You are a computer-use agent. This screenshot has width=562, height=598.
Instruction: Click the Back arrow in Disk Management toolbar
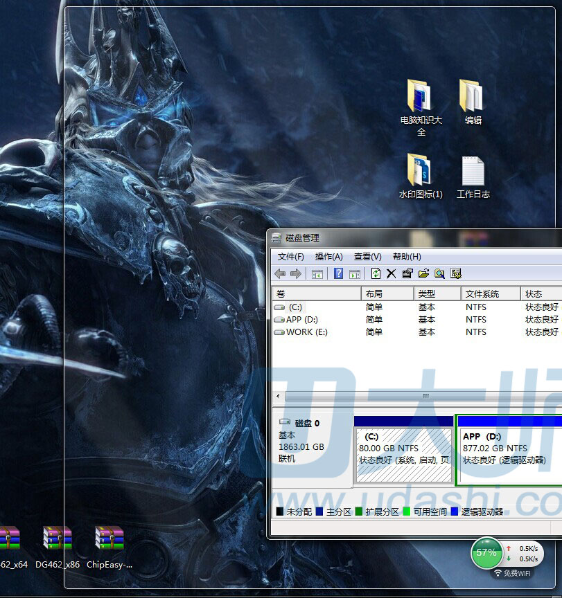280,273
